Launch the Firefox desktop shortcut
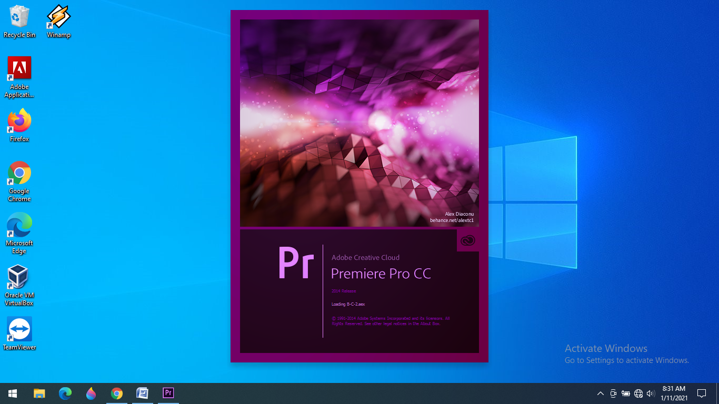The image size is (719, 404). tap(19, 126)
